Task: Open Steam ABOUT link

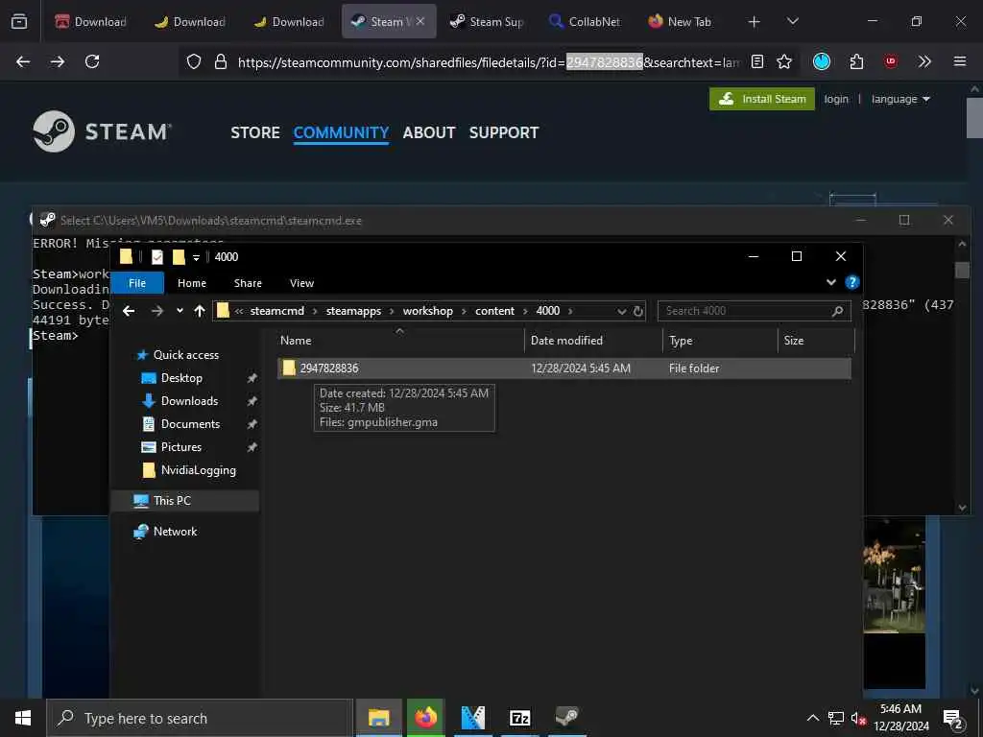Action: pyautogui.click(x=429, y=132)
